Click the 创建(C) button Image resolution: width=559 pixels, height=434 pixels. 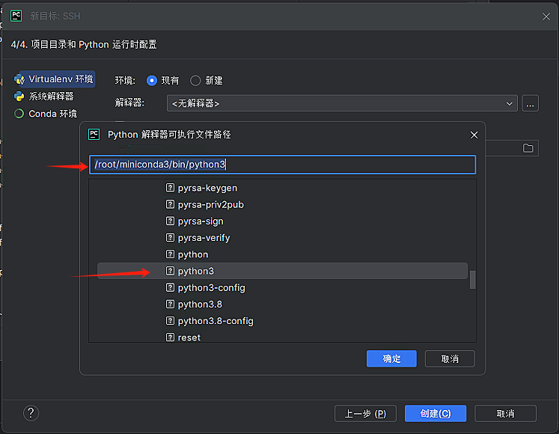tap(436, 413)
